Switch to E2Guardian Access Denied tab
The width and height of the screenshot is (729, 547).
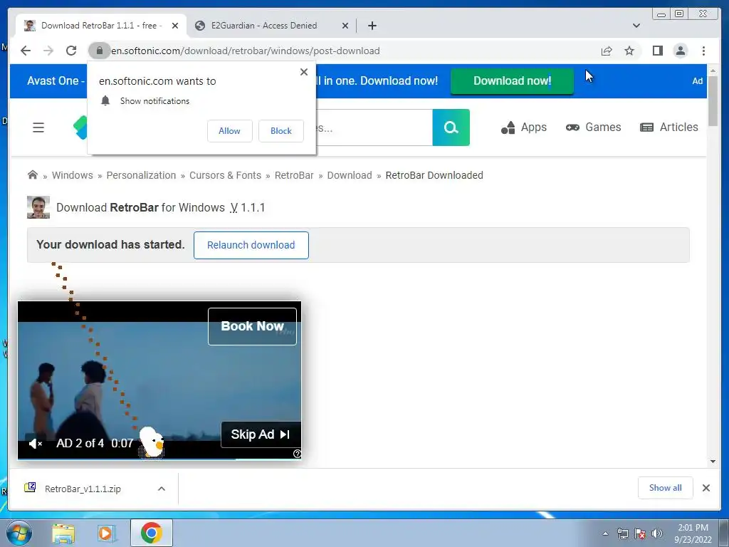[264, 26]
